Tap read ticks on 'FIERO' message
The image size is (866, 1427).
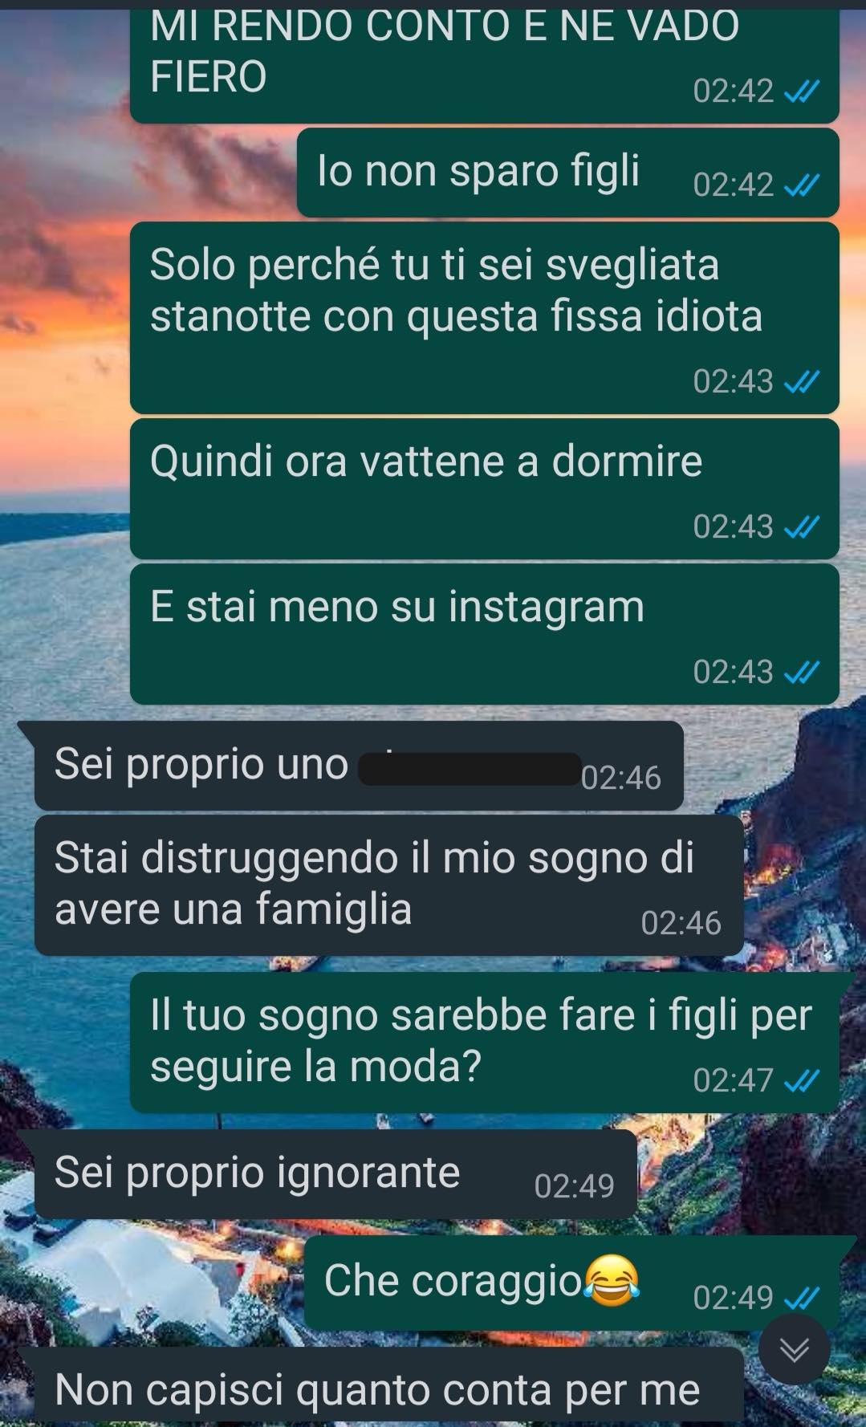pos(801,91)
